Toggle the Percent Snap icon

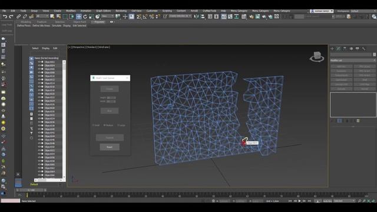pyautogui.click(x=151, y=16)
